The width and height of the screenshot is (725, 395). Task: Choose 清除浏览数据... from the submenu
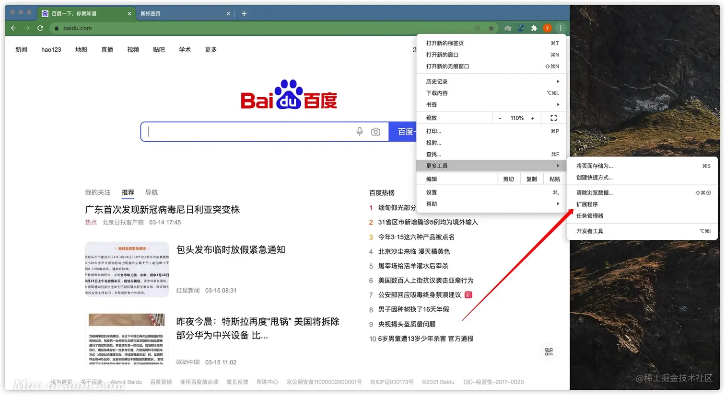coord(643,193)
